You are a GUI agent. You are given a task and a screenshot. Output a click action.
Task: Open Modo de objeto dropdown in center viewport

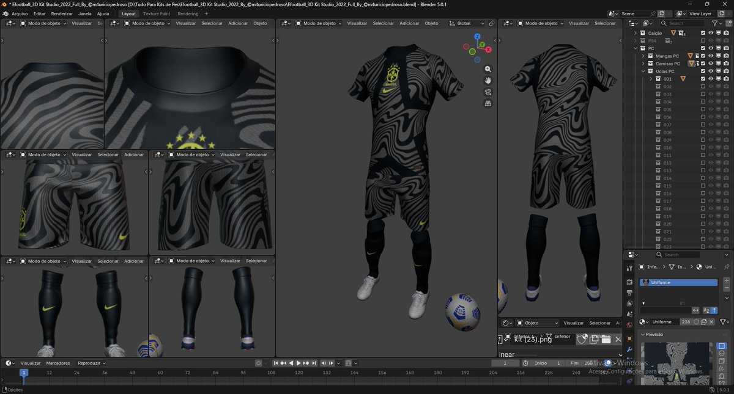coord(318,23)
